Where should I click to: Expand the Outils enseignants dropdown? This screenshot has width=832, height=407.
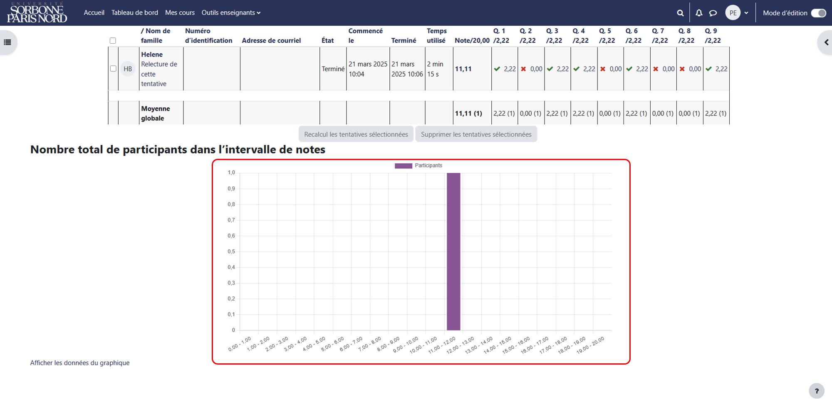coord(231,12)
